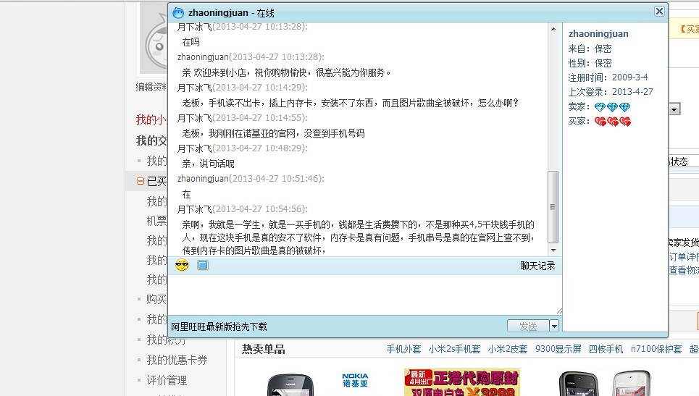Open the send options dropdown arrow

554,326
